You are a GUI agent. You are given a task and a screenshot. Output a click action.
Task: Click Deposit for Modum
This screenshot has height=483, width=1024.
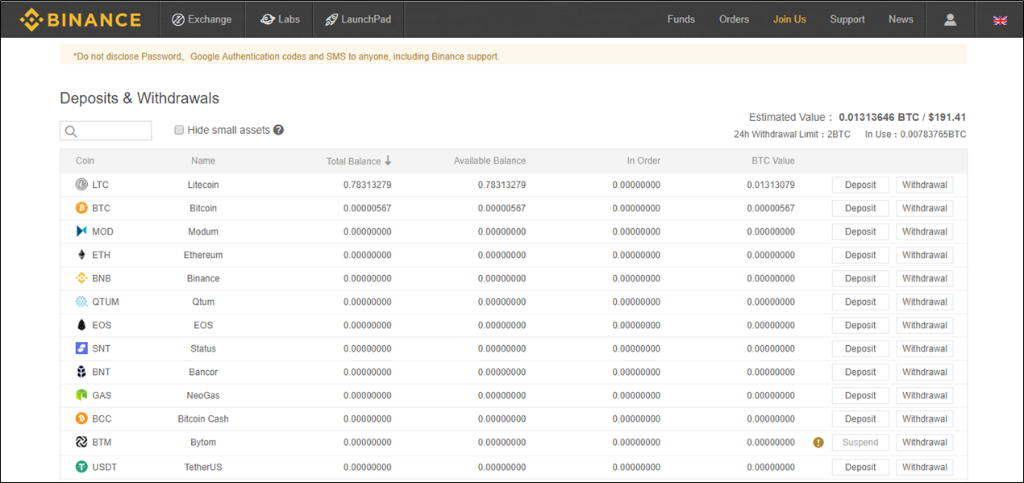coord(860,231)
